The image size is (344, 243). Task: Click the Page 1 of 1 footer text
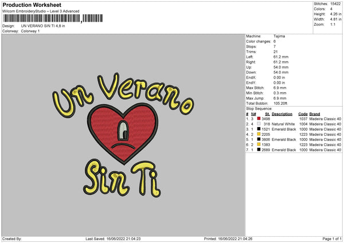pos(332,238)
